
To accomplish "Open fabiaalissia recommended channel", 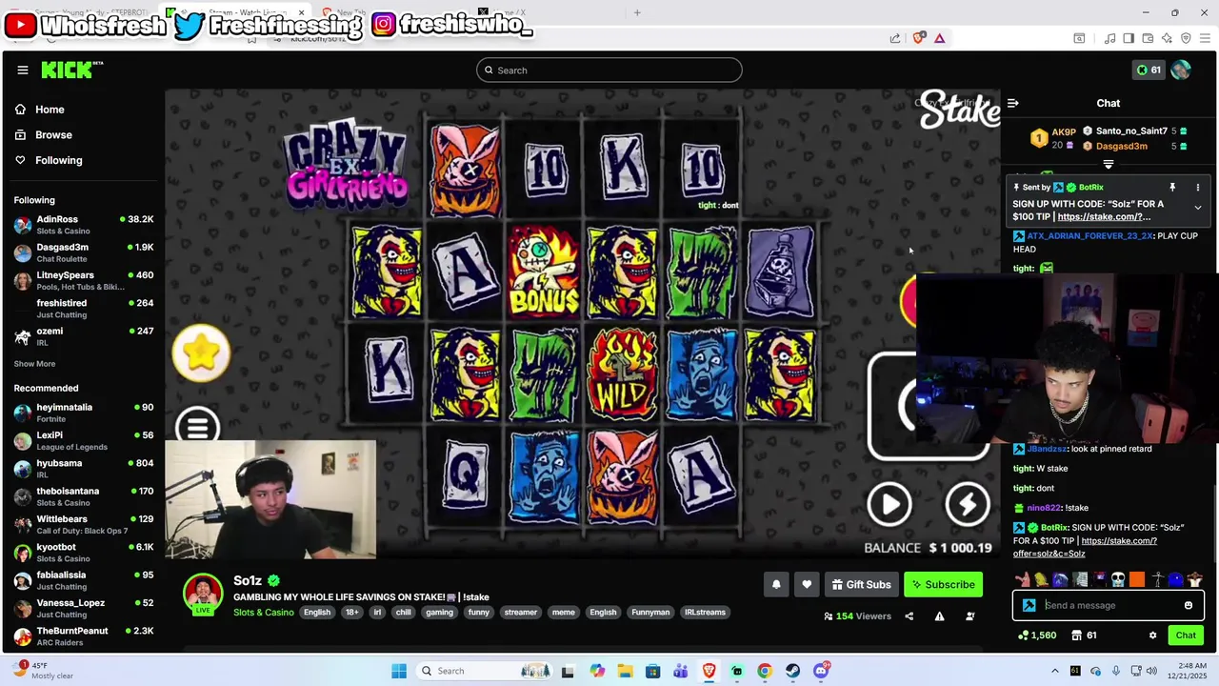I will coord(84,580).
